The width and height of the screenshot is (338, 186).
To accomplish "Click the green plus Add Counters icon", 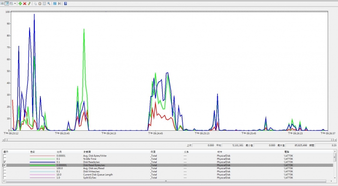I will click(x=20, y=3).
